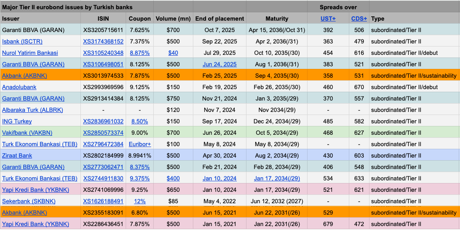This screenshot has height=230, width=460.
Task: Click the $400 volume link
Action: click(x=173, y=178)
